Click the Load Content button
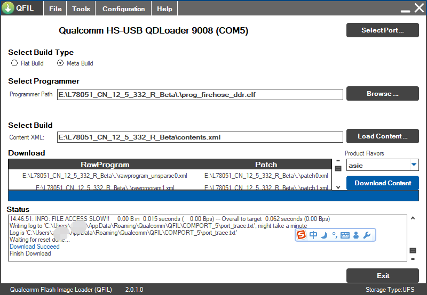Screen dimensions: 427x295 point(382,136)
